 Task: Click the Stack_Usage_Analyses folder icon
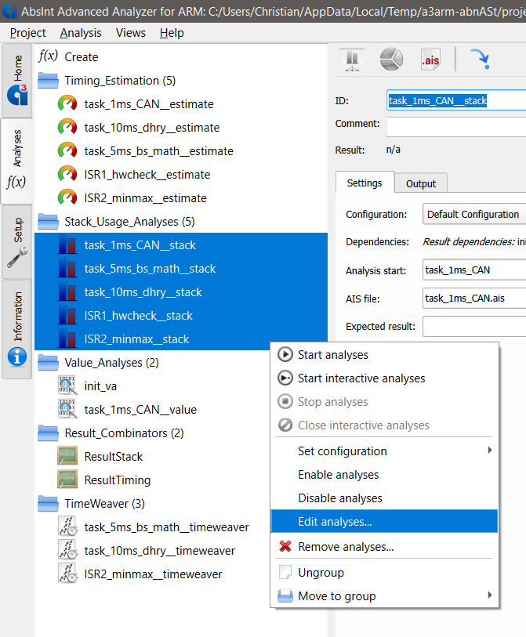tap(48, 222)
